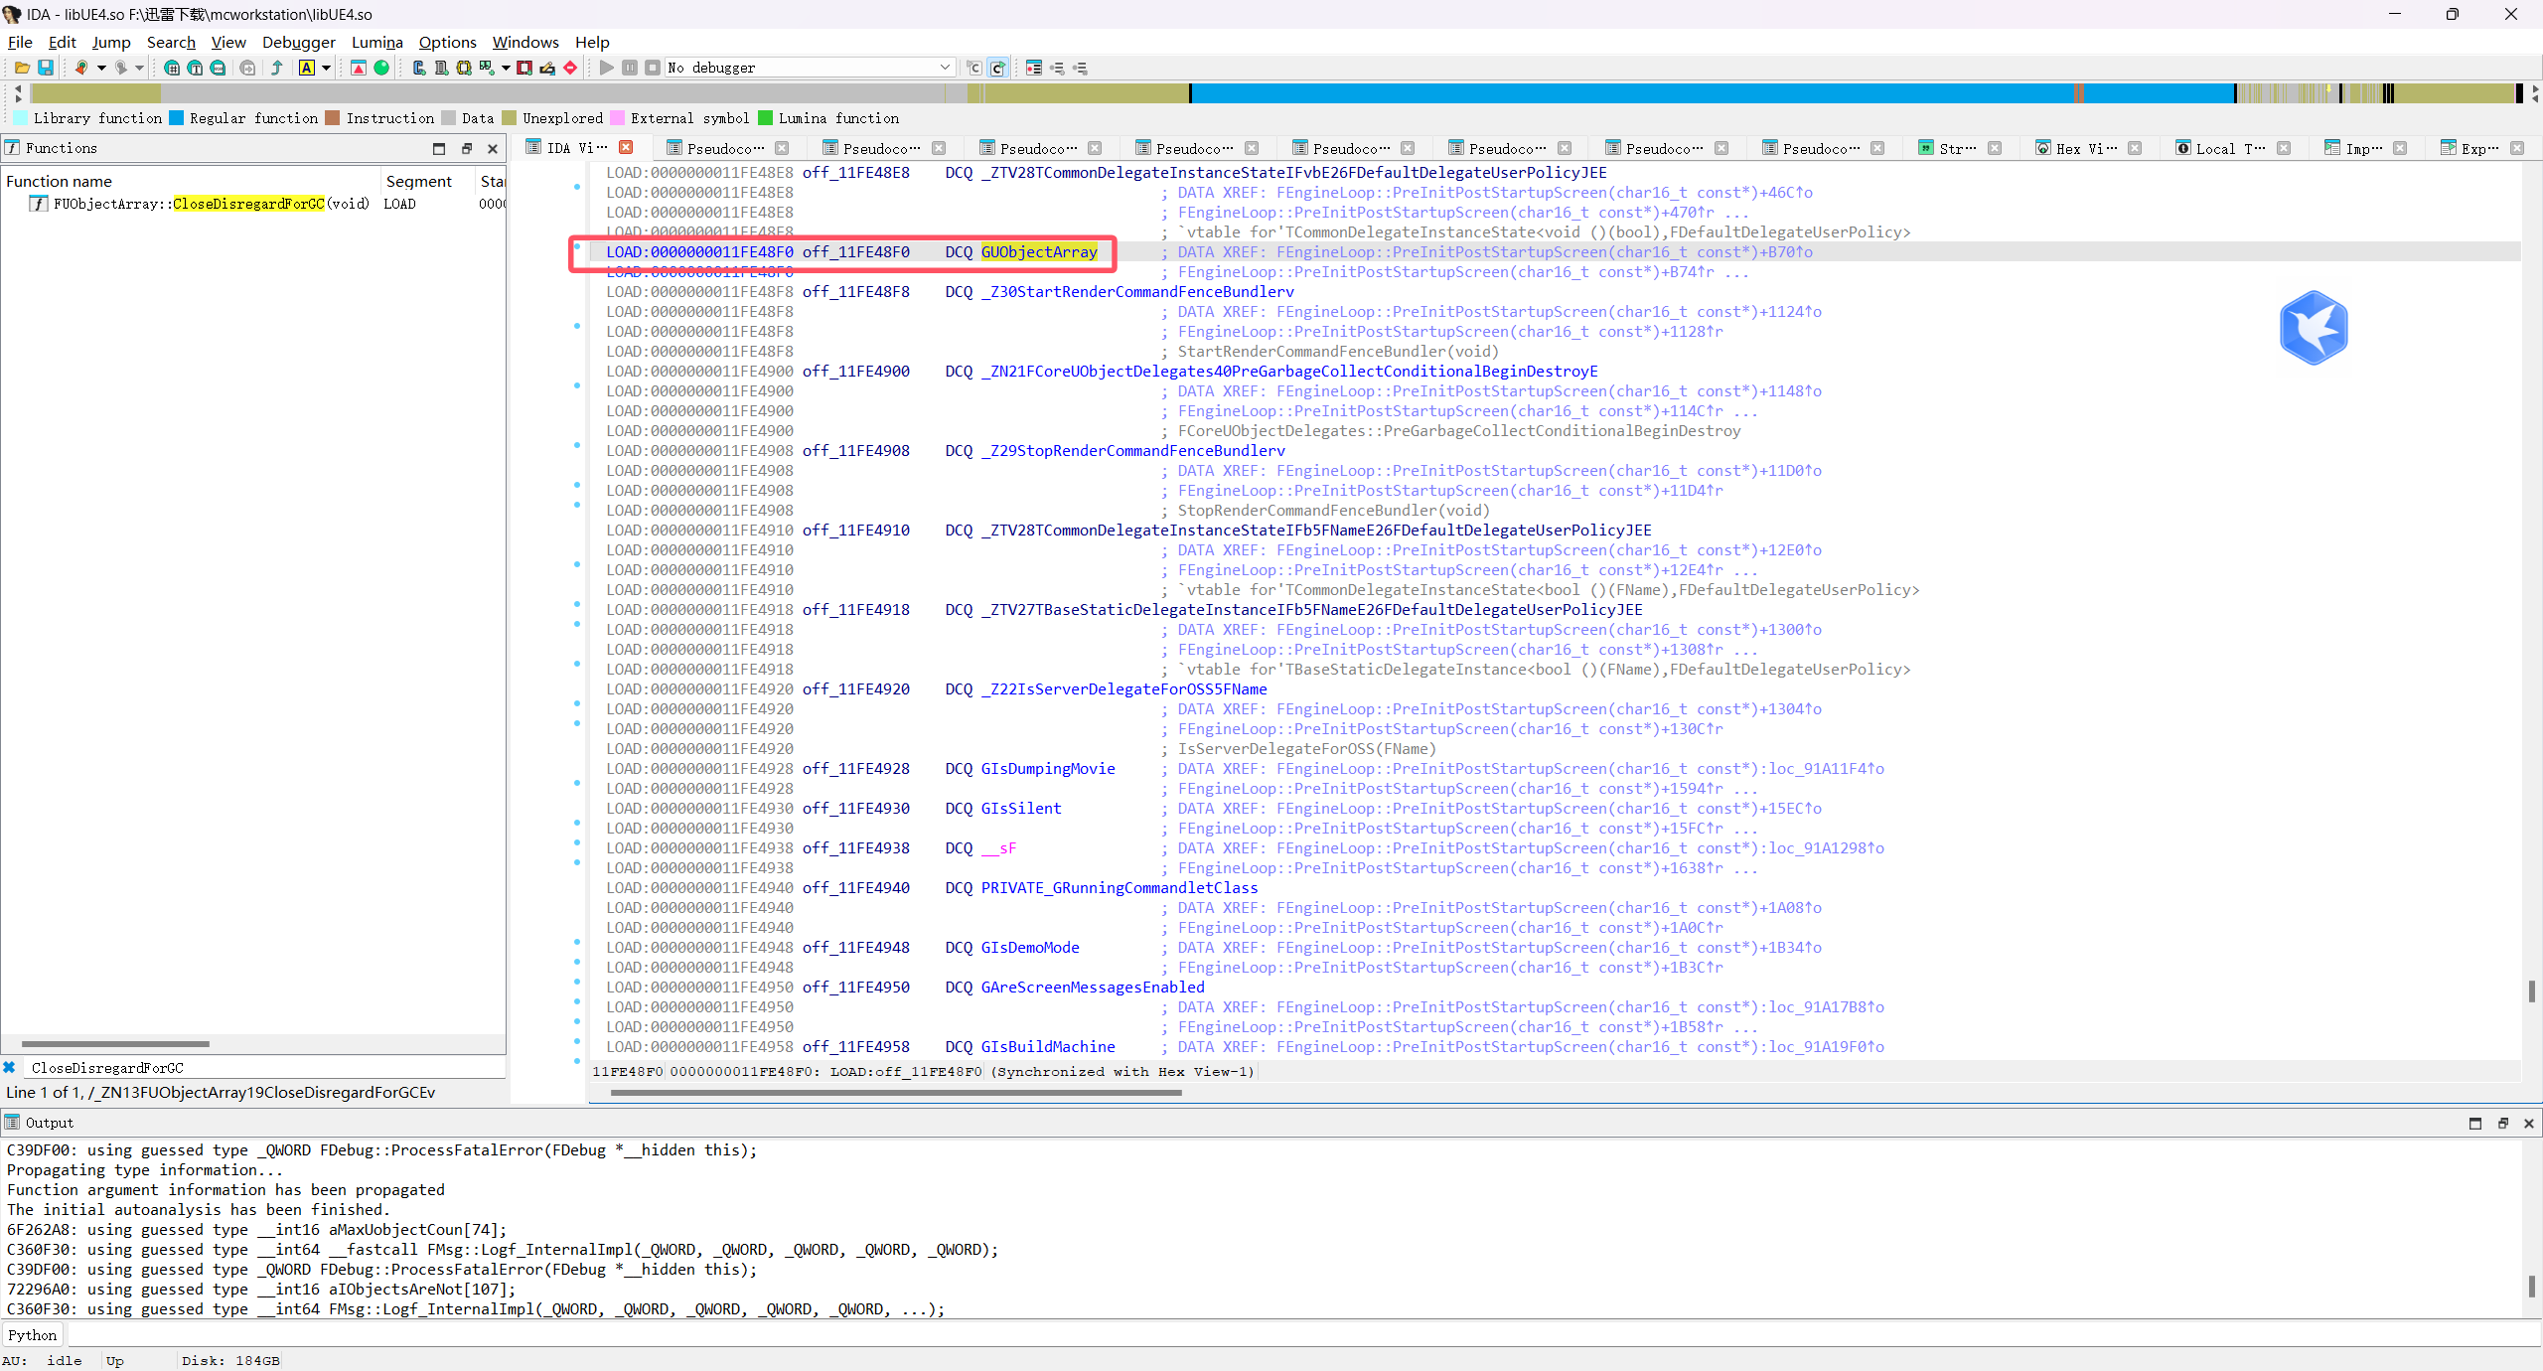Image resolution: width=2543 pixels, height=1371 pixels.
Task: Open the No debugger dropdown
Action: tap(944, 68)
